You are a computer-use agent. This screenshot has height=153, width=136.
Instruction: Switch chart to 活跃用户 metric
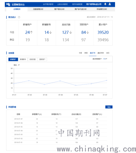coord(42,59)
